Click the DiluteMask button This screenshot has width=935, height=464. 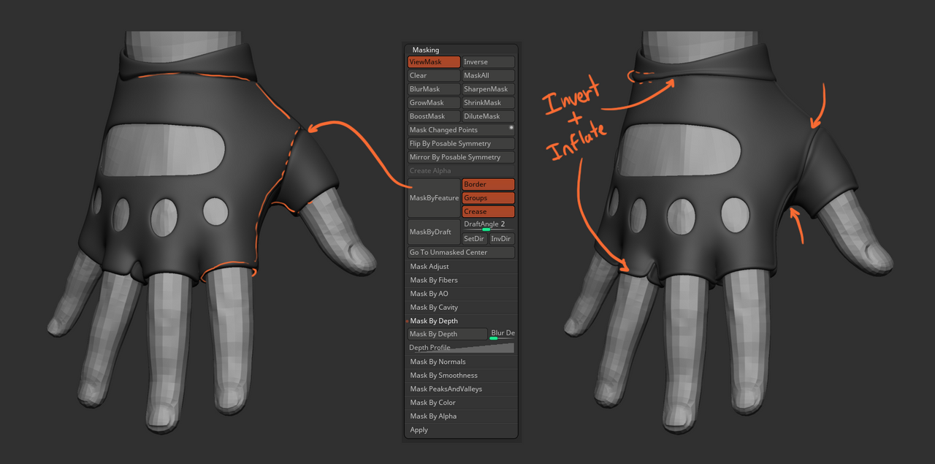point(489,116)
